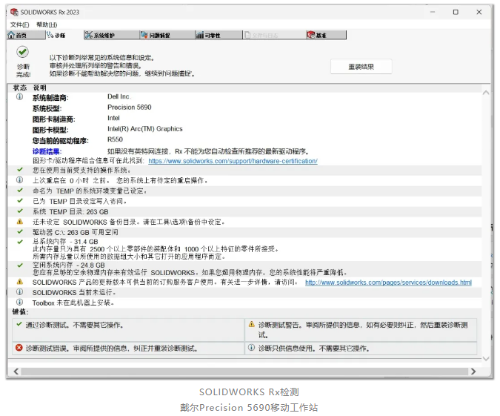This screenshot has height=416, width=500.
Task: Click the horizontal scrollbar left arrow
Action: tap(16, 372)
